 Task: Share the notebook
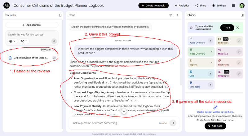point(201,6)
